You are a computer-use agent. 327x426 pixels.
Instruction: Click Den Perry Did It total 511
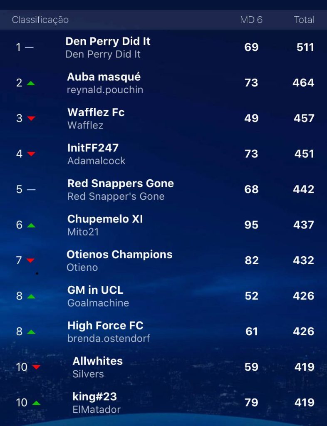coord(305,47)
